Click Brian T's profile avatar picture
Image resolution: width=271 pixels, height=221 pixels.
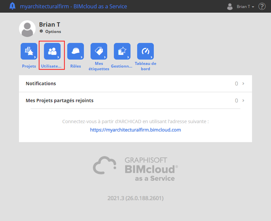coord(27,29)
